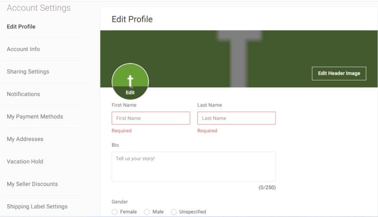Image resolution: width=378 pixels, height=217 pixels.
Task: Open Edit Profile in the sidebar
Action: click(21, 26)
